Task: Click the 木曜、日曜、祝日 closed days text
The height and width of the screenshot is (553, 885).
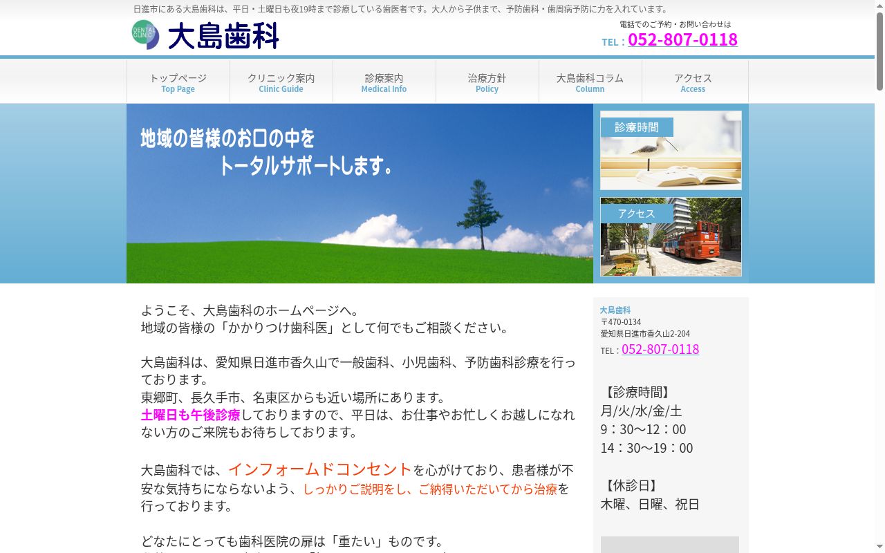Action: pos(650,504)
